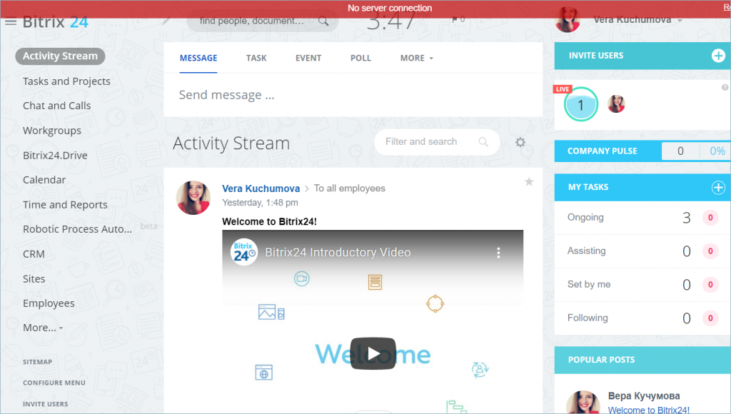Click the search magnifier in the top bar
The width and height of the screenshot is (731, 414).
[323, 21]
